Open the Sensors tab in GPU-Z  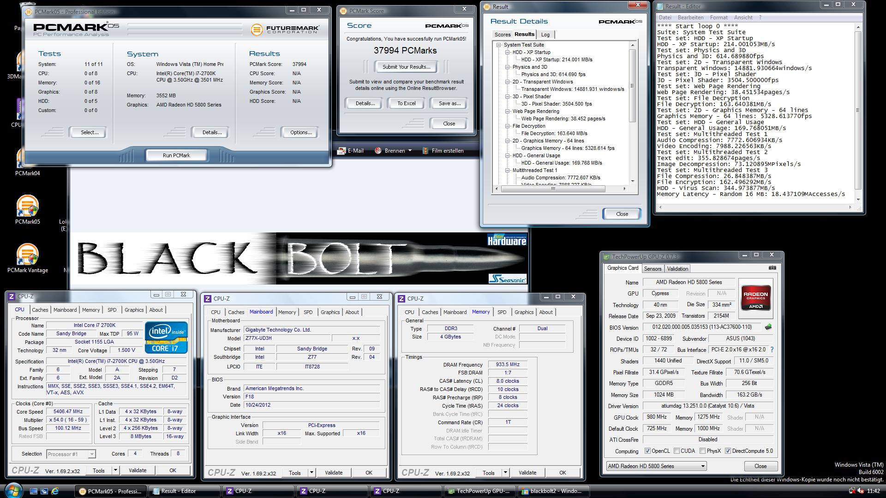pyautogui.click(x=653, y=269)
